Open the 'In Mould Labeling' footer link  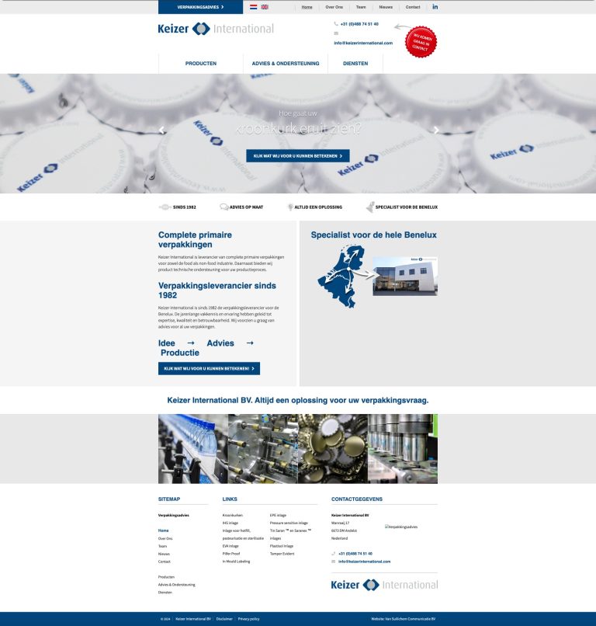pyautogui.click(x=236, y=562)
